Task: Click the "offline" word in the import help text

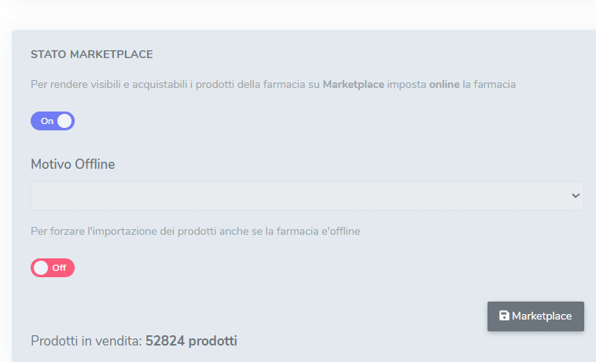Action: point(342,232)
